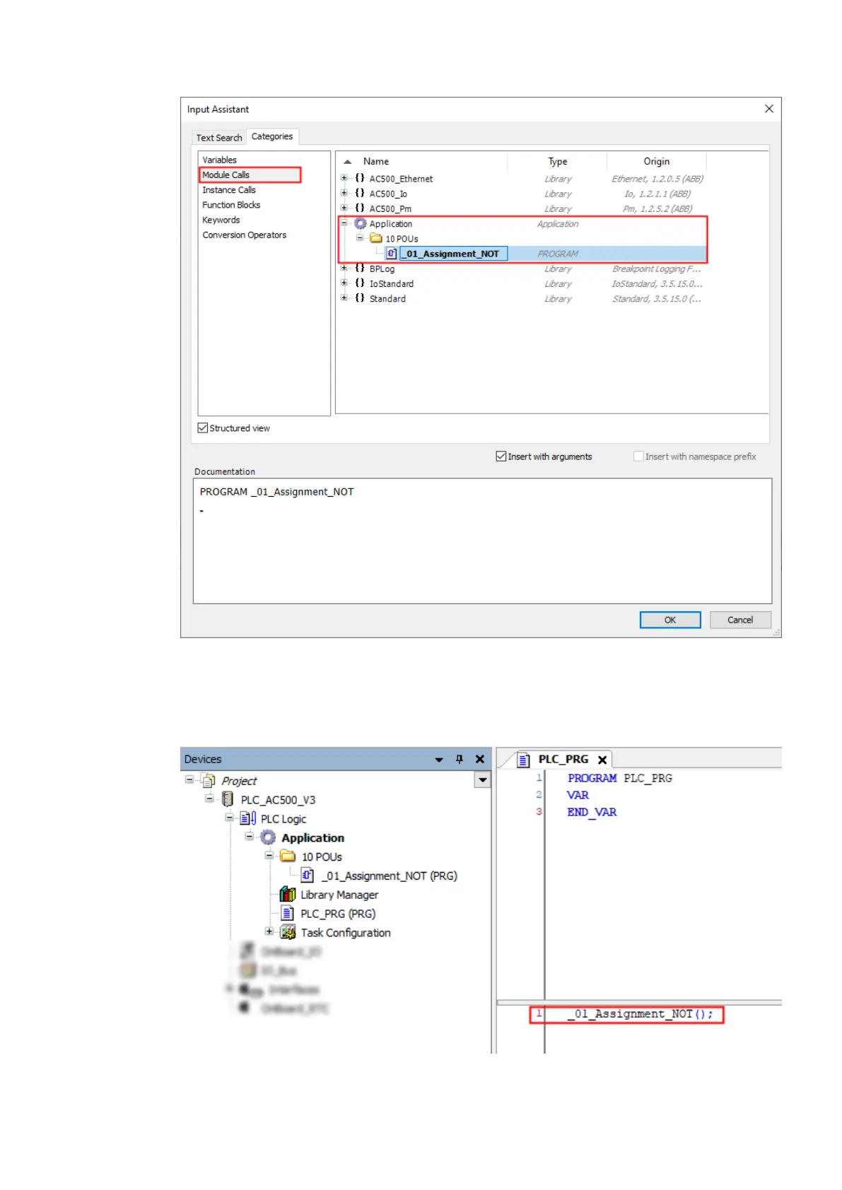The height and width of the screenshot is (1190, 842).
Task: Open the Project row dropdown arrow
Action: pos(483,780)
